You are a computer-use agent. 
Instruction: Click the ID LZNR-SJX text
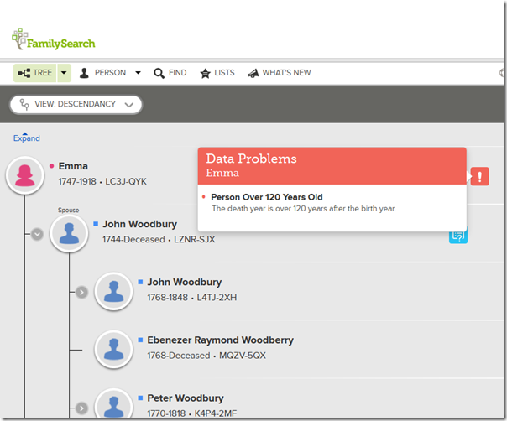tap(195, 239)
